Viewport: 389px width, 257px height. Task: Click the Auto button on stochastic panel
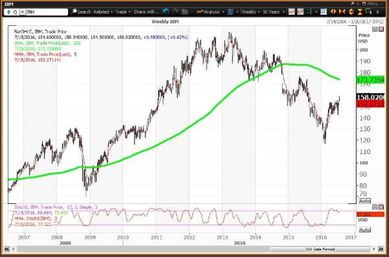(x=365, y=230)
